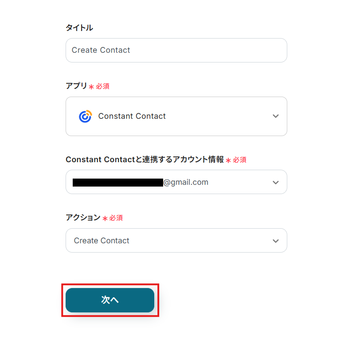
Task: Click the タイトル field label
Action: pos(79,27)
